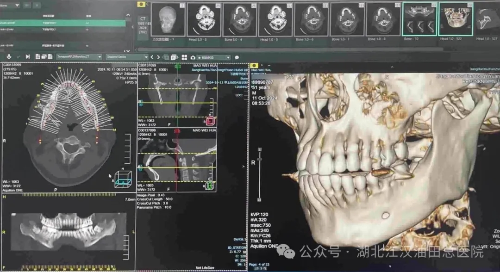Click the orientation cube in axial view
The height and width of the screenshot is (272, 500).
pyautogui.click(x=124, y=179)
